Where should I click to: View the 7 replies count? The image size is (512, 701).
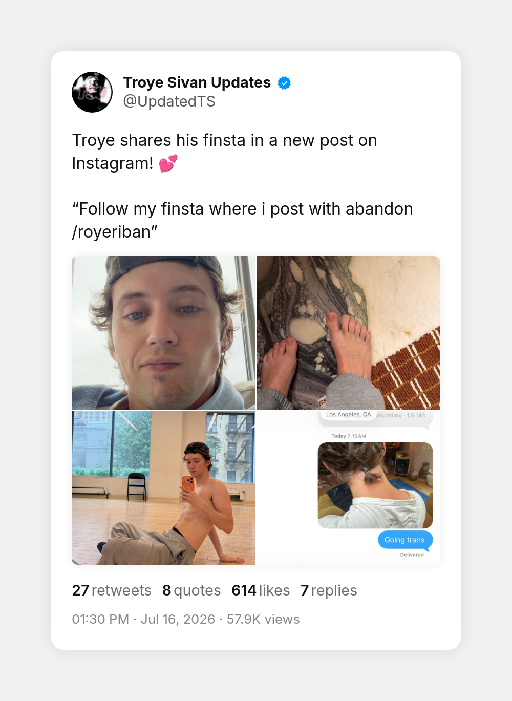click(329, 590)
